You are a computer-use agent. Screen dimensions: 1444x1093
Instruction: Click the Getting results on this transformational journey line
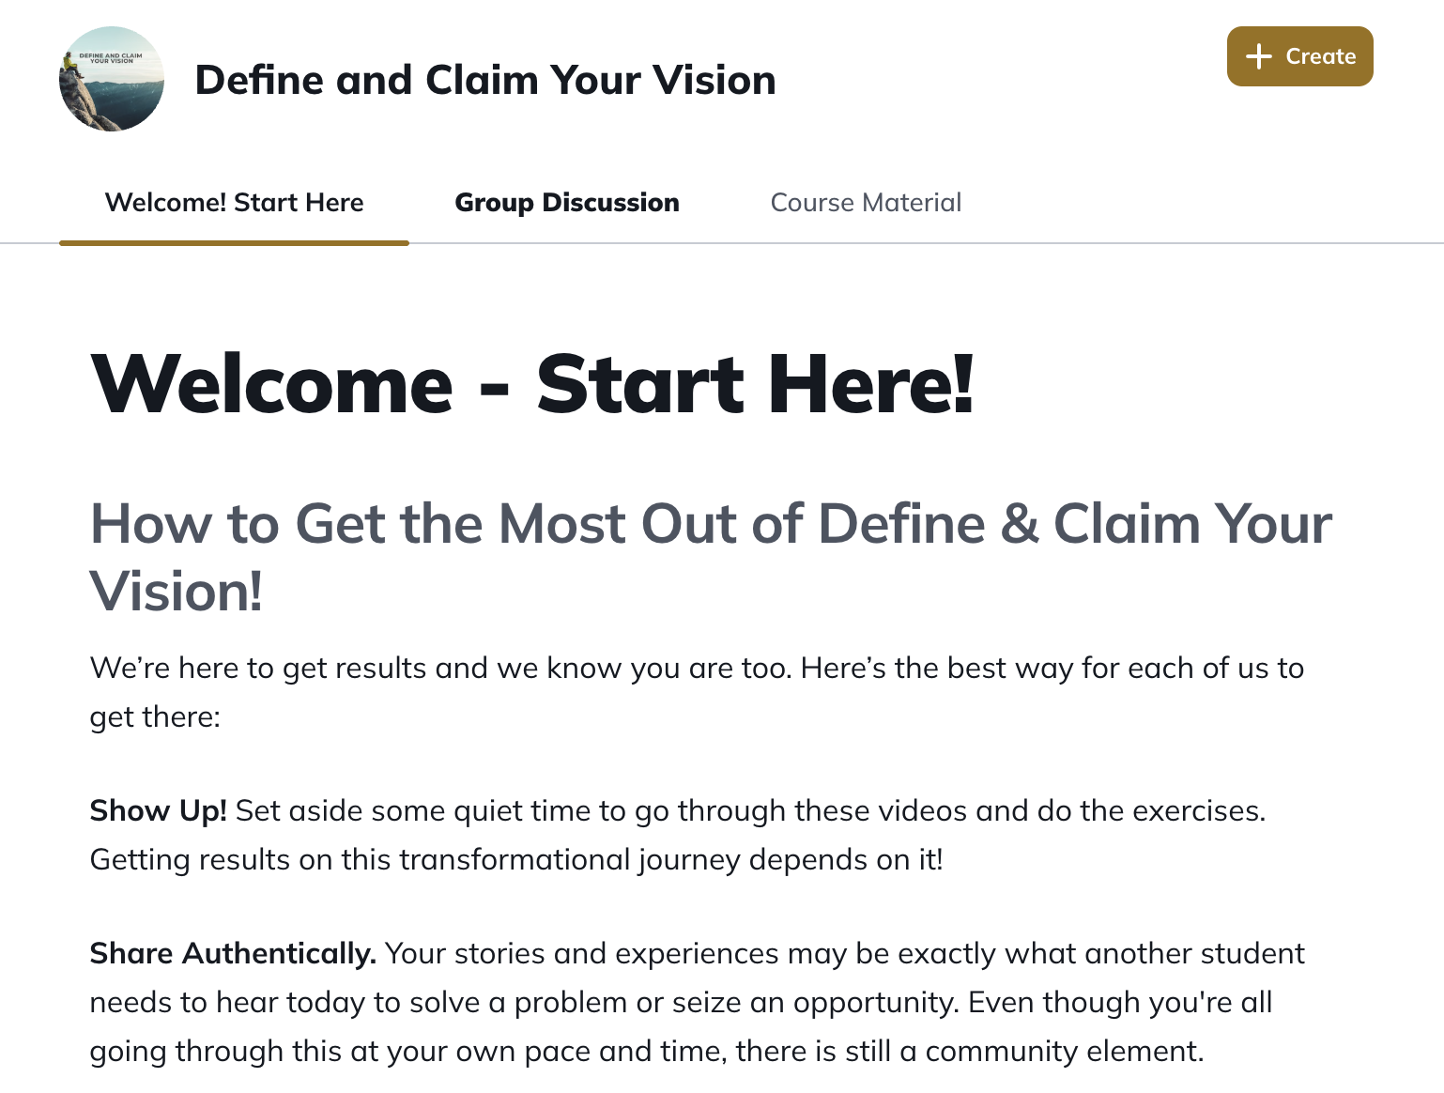point(515,859)
